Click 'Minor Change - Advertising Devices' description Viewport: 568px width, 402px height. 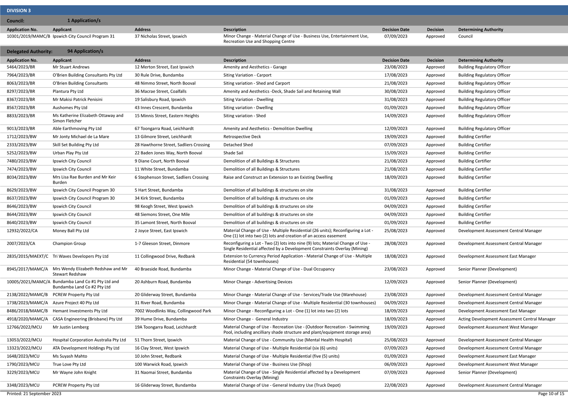click(258, 282)
